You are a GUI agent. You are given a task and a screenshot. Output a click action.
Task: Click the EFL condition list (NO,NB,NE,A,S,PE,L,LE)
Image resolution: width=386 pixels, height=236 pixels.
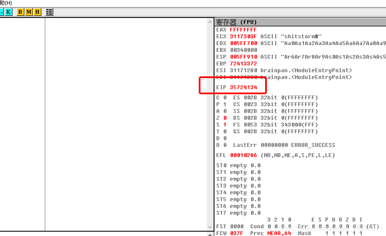[298, 155]
